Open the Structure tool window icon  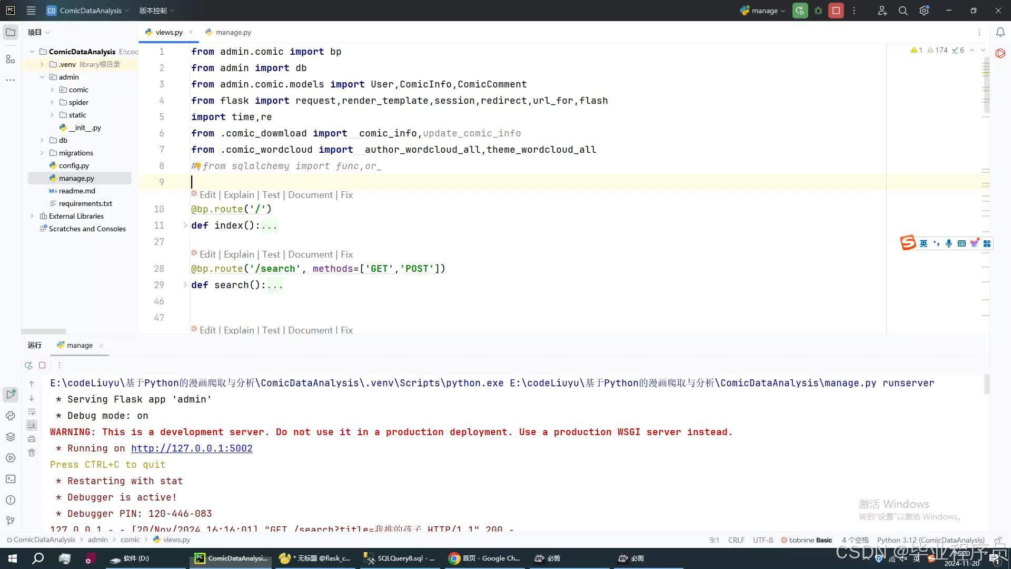tap(11, 59)
